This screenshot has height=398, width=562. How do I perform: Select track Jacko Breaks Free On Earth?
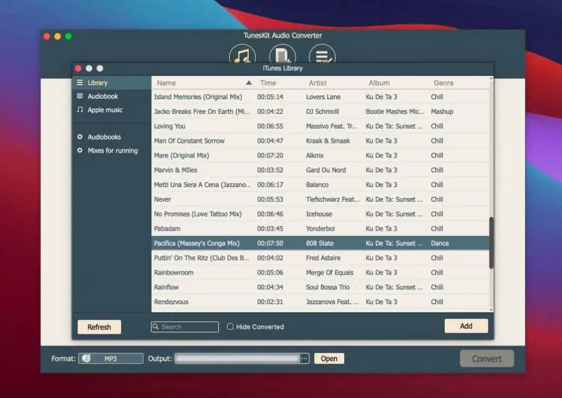tap(320, 111)
